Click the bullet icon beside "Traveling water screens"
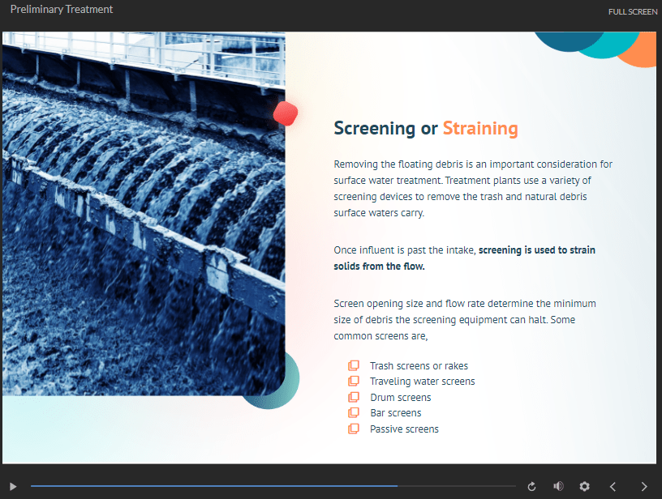The image size is (662, 499). coord(354,381)
